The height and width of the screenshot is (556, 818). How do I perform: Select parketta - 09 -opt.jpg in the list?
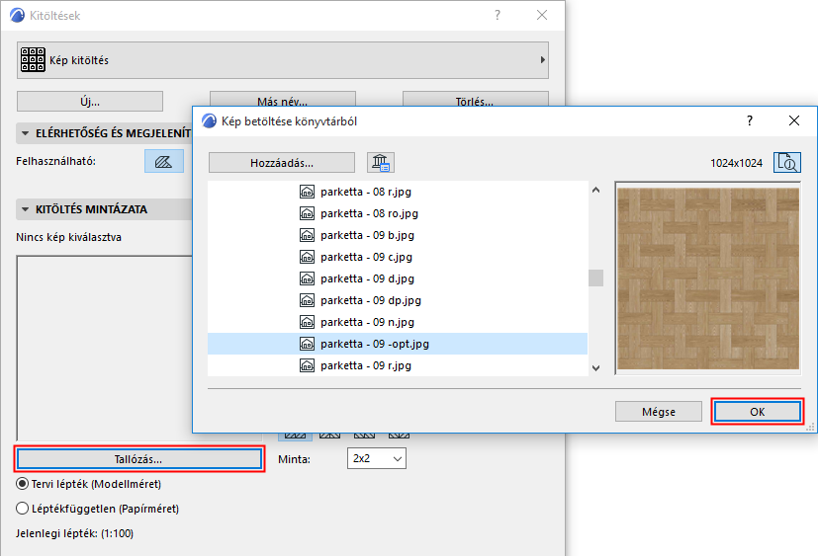pos(398,344)
